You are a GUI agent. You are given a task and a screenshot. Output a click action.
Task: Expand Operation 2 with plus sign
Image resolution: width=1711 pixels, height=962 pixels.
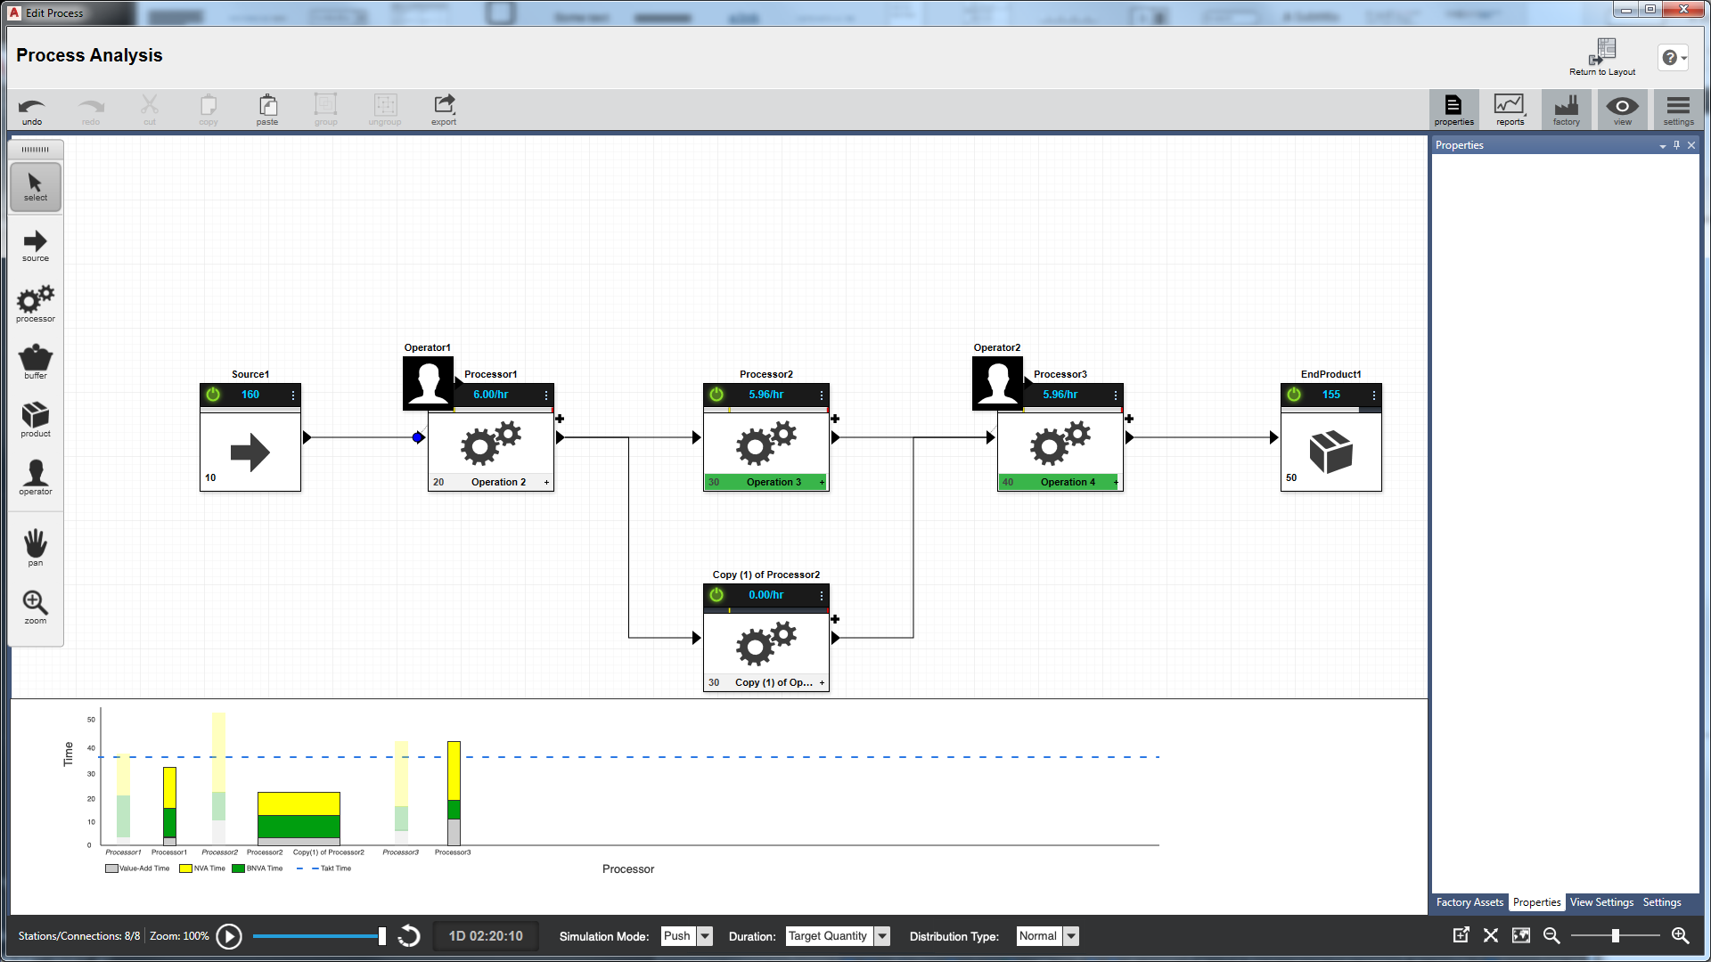pyautogui.click(x=546, y=483)
